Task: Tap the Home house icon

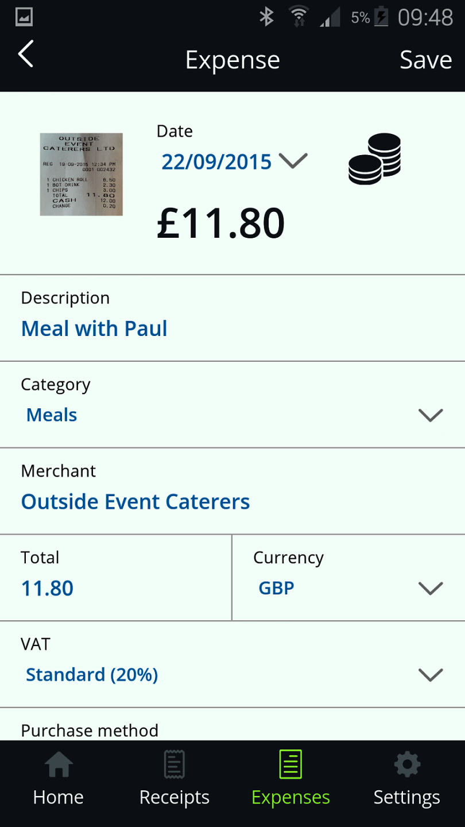Action: 59,765
